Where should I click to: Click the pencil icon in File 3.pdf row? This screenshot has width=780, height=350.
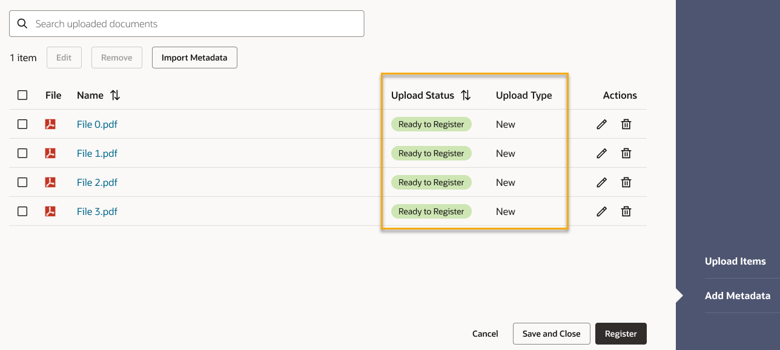pyautogui.click(x=601, y=211)
